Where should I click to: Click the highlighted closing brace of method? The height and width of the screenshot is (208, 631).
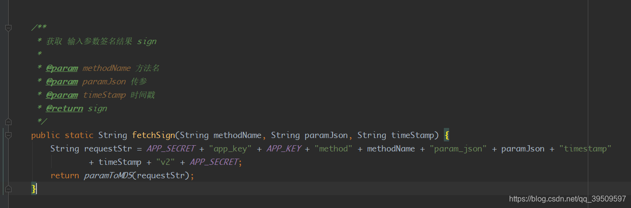pos(34,189)
